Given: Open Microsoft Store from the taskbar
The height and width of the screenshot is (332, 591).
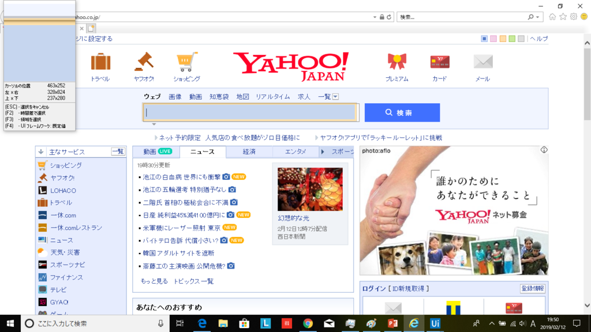Looking at the screenshot, I should point(244,323).
